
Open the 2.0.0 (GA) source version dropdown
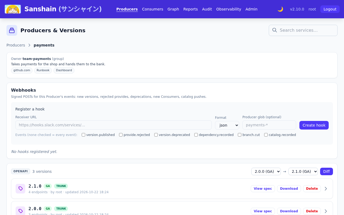coord(266,171)
